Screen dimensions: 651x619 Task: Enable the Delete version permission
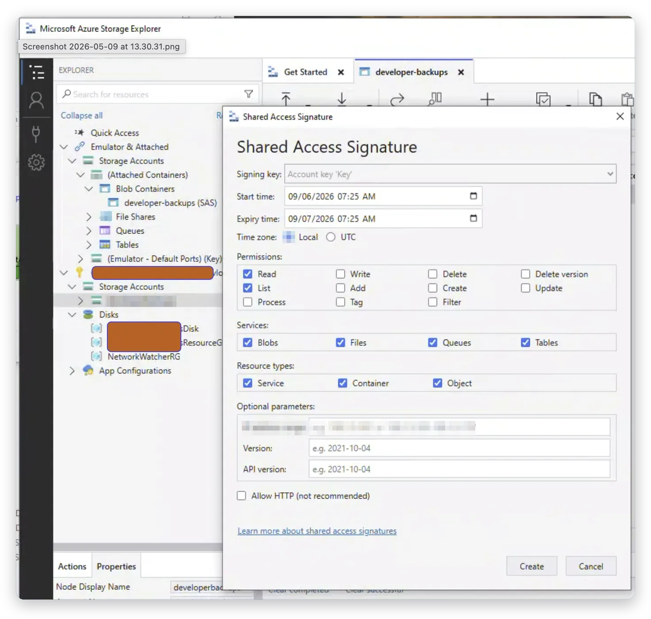[x=525, y=274]
